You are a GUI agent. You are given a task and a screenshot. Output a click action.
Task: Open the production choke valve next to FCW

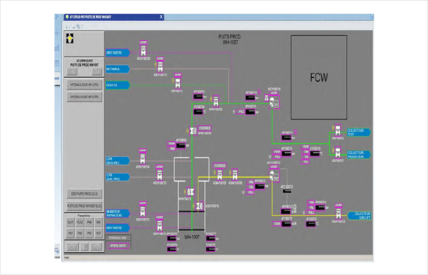(274, 103)
